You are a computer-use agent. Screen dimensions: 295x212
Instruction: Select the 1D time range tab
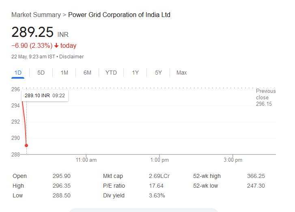(x=18, y=73)
